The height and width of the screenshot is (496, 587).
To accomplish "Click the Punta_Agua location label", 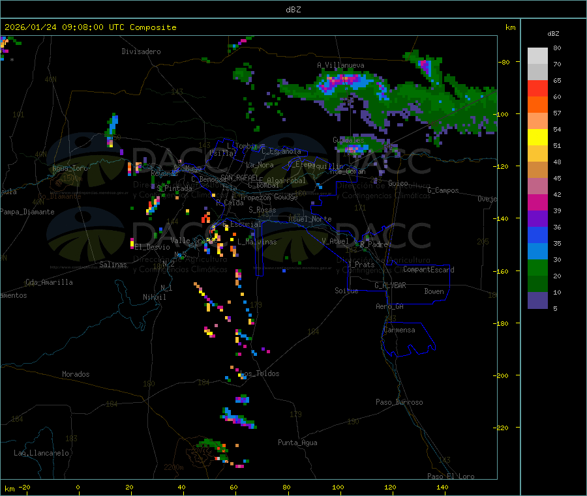I will [x=297, y=443].
